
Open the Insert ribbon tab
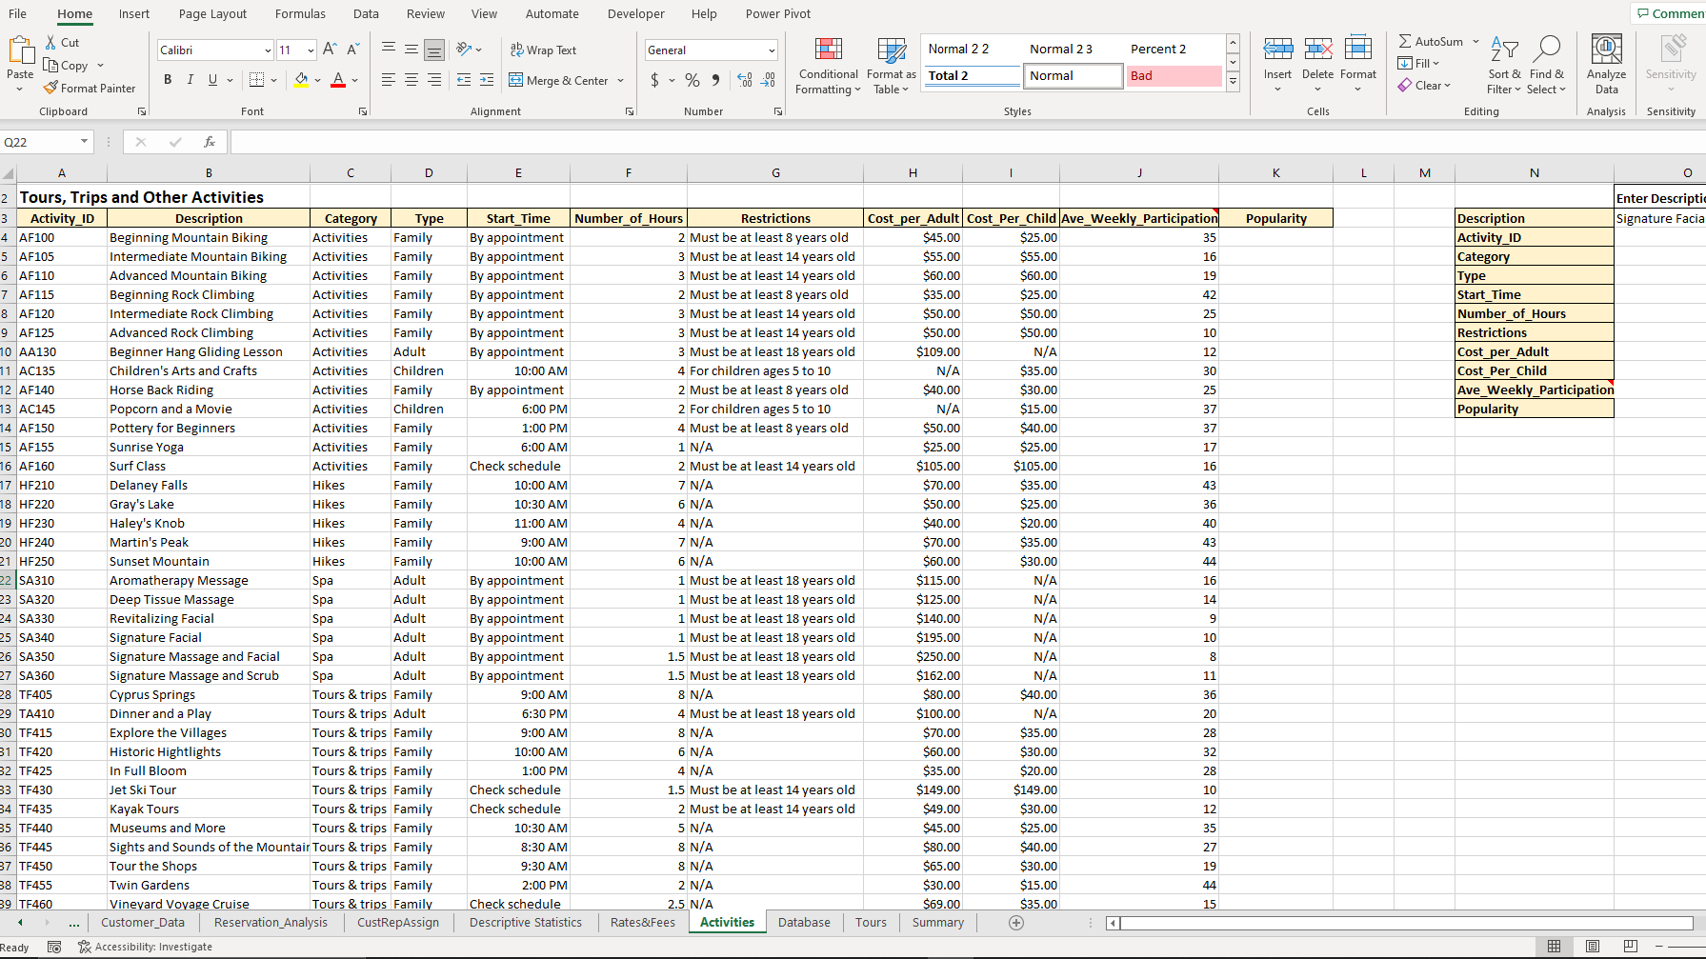coord(134,13)
